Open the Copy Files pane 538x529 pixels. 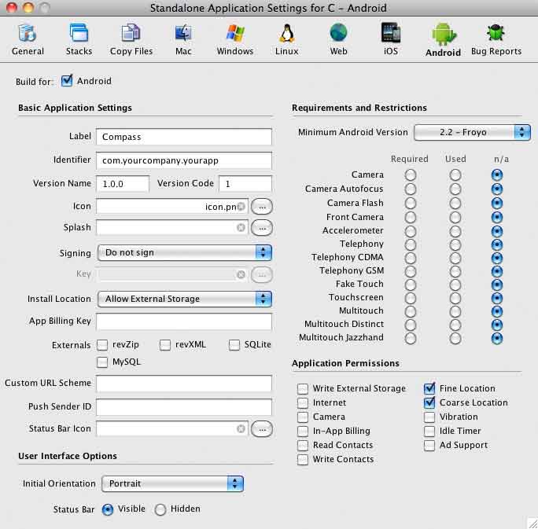[131, 39]
